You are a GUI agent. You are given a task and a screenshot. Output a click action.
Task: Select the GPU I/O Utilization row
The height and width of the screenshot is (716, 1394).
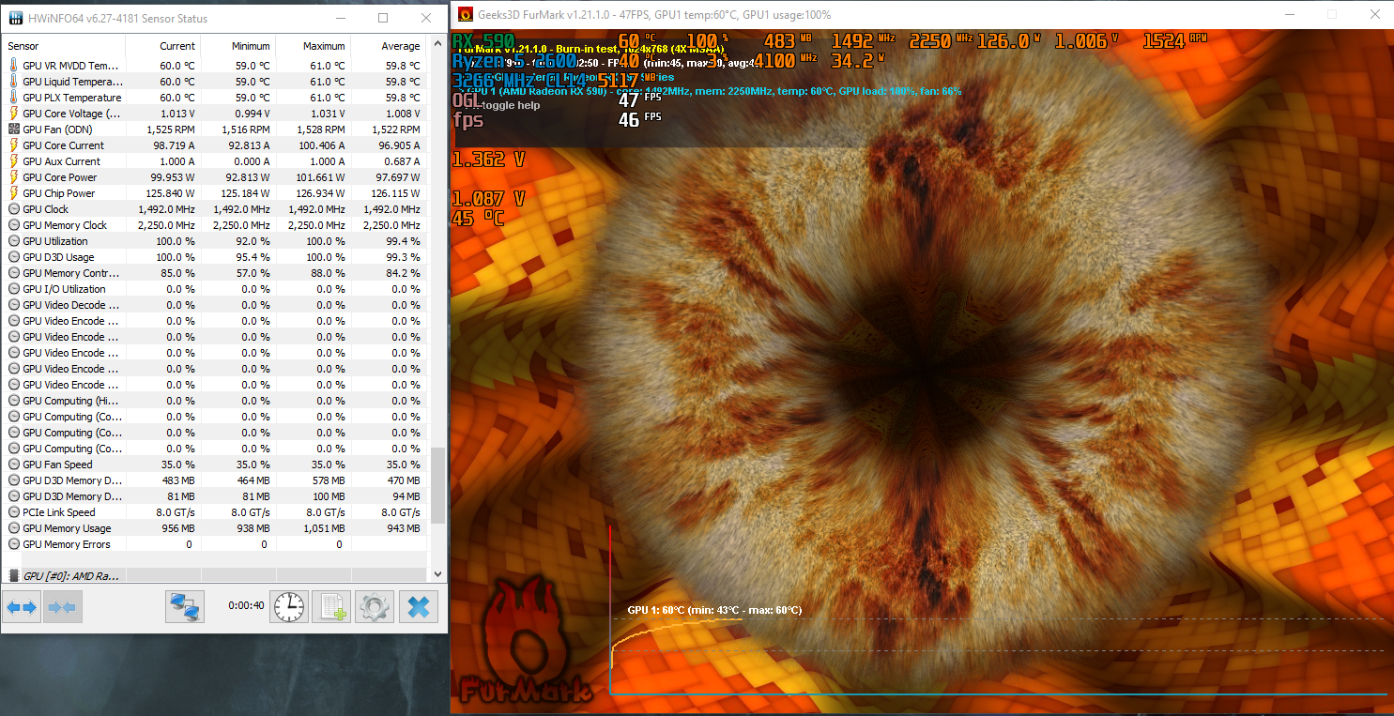[215, 289]
